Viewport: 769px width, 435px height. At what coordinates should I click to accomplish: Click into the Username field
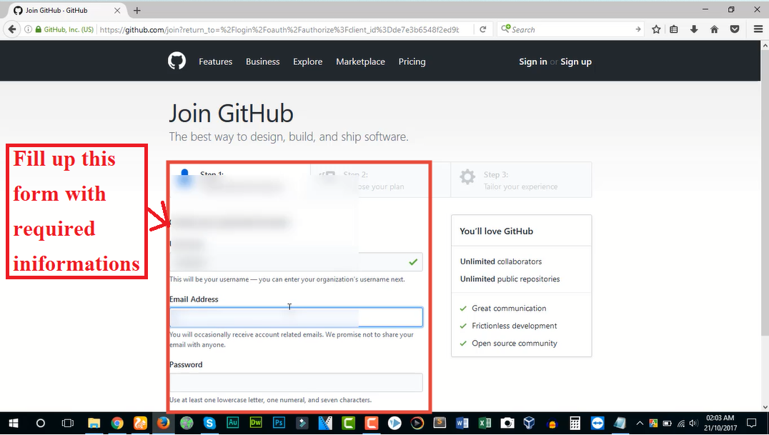point(296,262)
